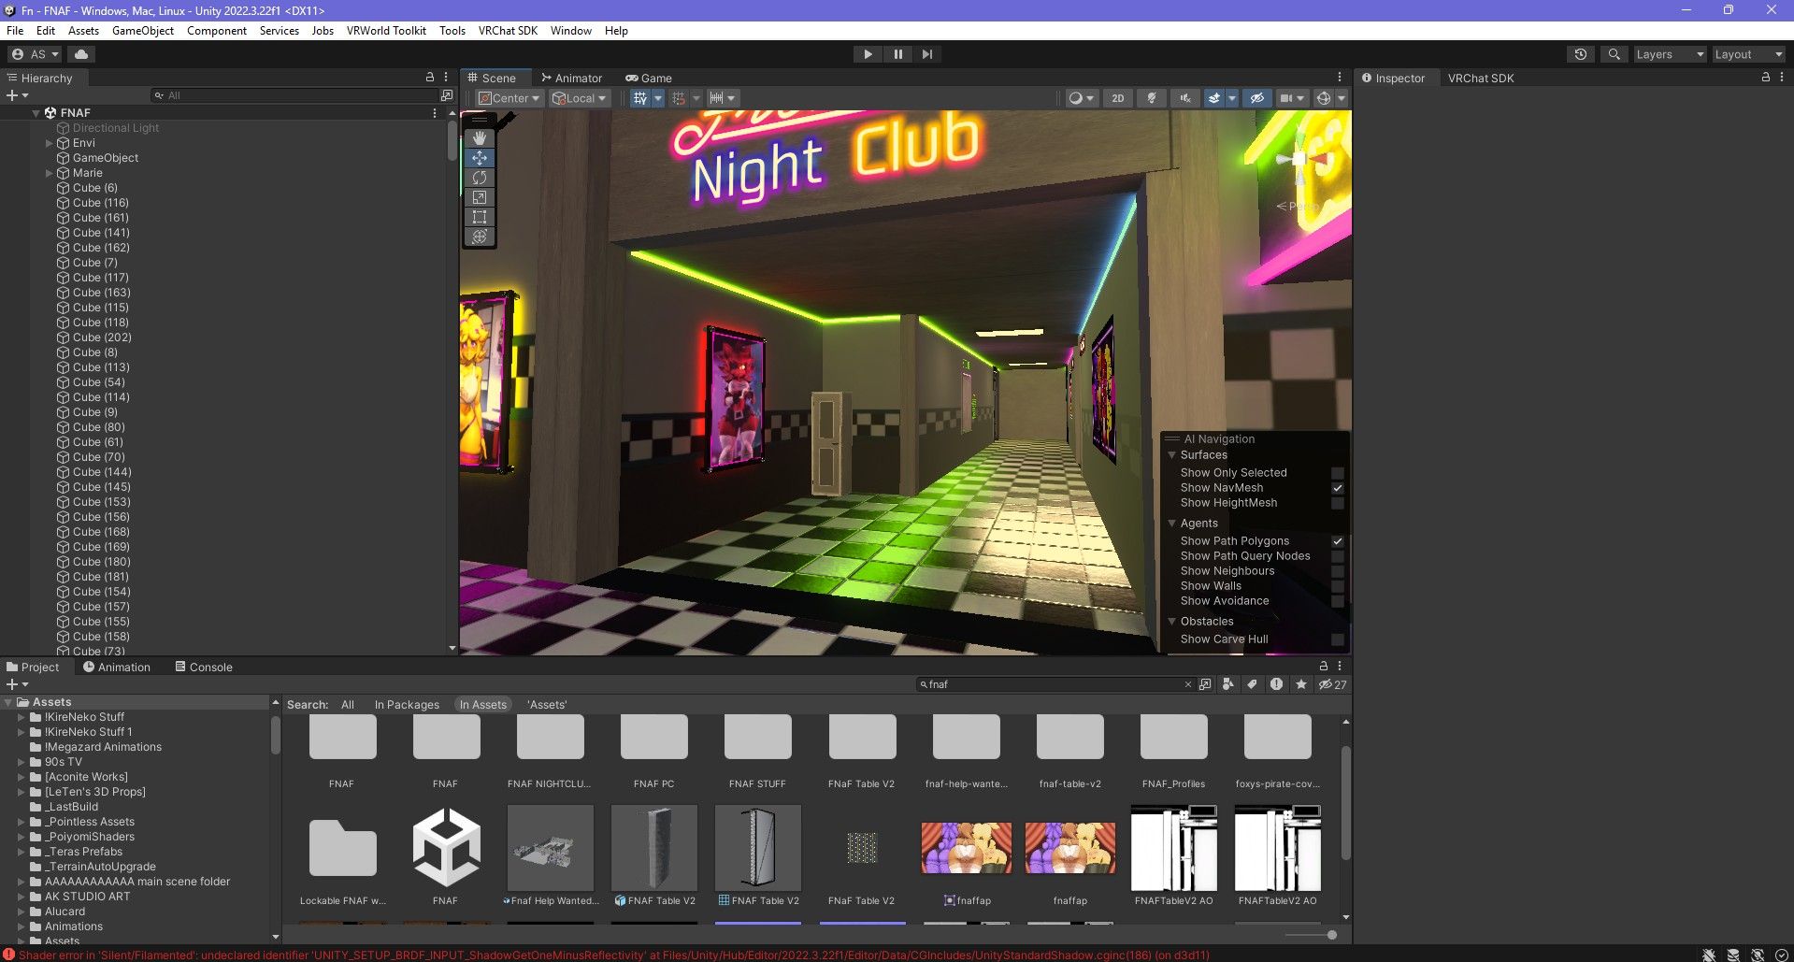Switch to the Animator tab

[572, 79]
